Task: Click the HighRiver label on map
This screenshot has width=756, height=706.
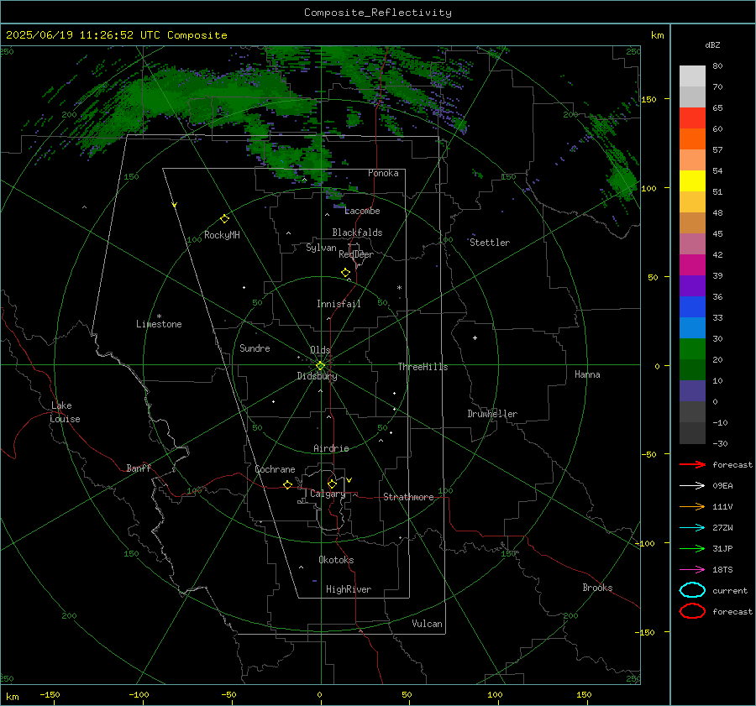Action: coord(349,589)
